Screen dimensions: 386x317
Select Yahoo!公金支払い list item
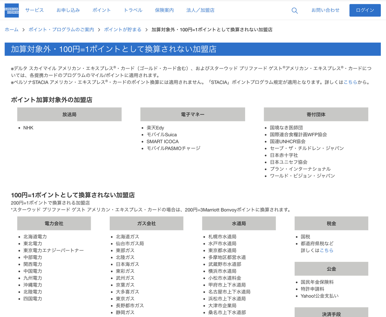click(x=319, y=296)
